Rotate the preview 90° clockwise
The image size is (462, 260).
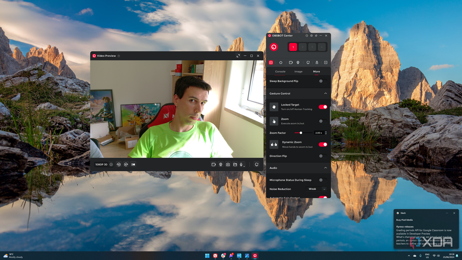(x=126, y=164)
